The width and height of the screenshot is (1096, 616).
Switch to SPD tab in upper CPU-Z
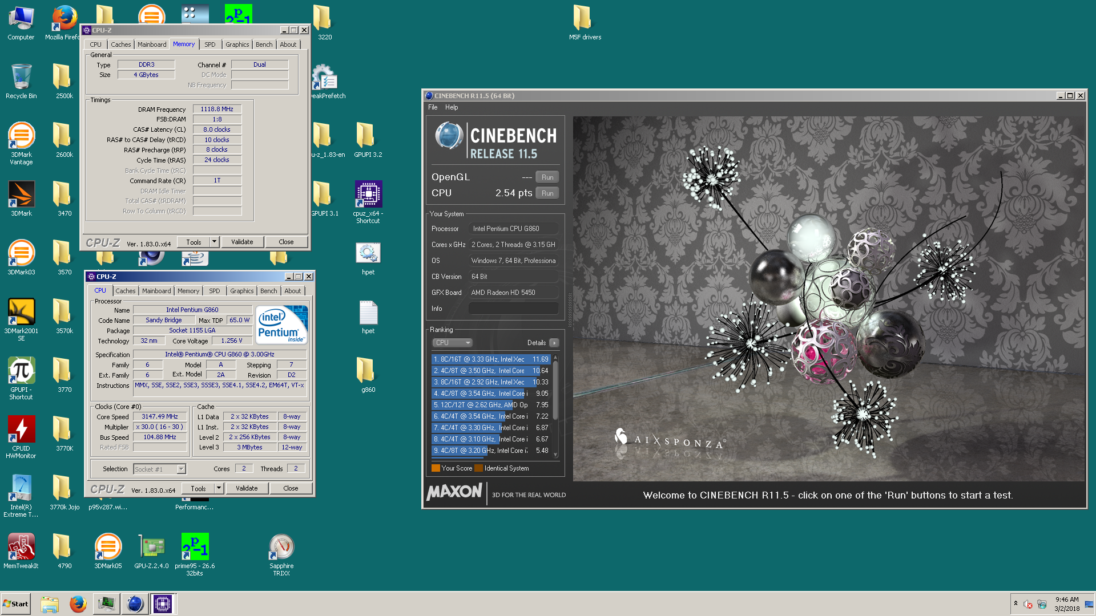pyautogui.click(x=210, y=44)
